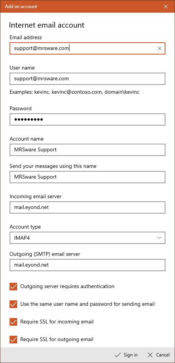Image resolution: width=175 pixels, height=363 pixels.
Task: Edit the Outgoing (SMTP) email server field
Action: (x=87, y=265)
